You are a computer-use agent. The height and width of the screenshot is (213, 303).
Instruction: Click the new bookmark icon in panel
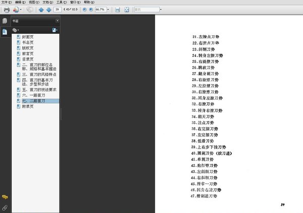pyautogui.click(x=55, y=30)
